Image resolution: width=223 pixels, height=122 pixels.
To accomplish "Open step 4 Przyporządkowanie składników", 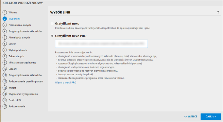I will coord(22,31).
